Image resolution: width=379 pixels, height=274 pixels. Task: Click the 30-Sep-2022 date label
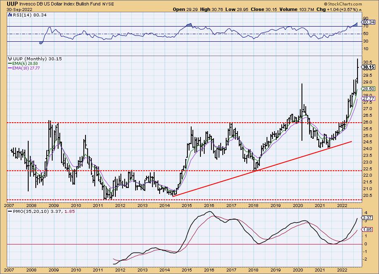[19, 10]
